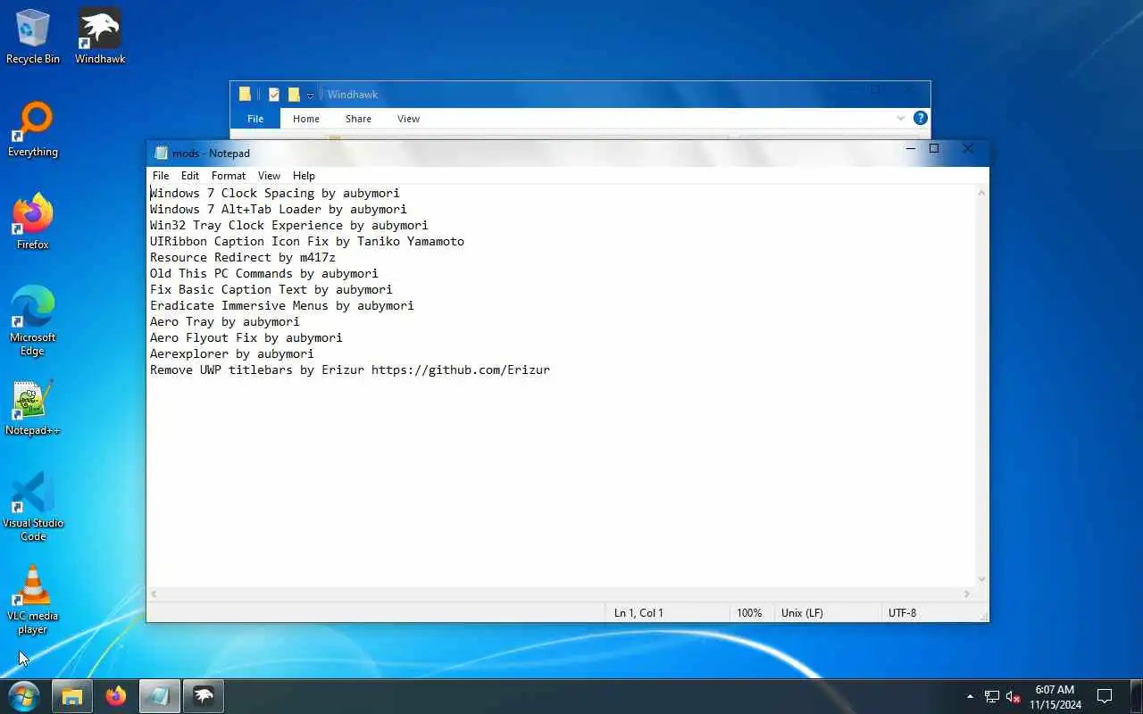
Task: Open the Windhawk desktop shortcut
Action: 100,37
